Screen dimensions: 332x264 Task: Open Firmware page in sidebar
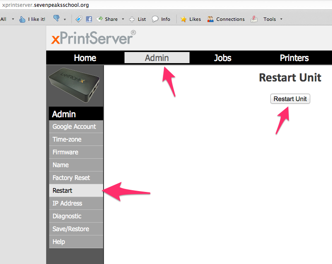coord(76,152)
